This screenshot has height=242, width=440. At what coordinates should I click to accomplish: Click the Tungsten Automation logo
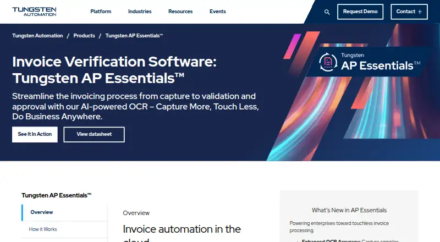pyautogui.click(x=34, y=12)
